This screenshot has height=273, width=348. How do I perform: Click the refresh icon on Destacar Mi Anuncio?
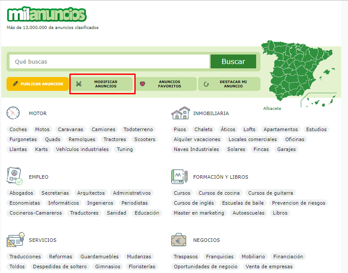(x=206, y=84)
